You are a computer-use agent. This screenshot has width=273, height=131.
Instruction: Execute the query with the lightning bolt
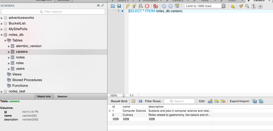[128, 6]
